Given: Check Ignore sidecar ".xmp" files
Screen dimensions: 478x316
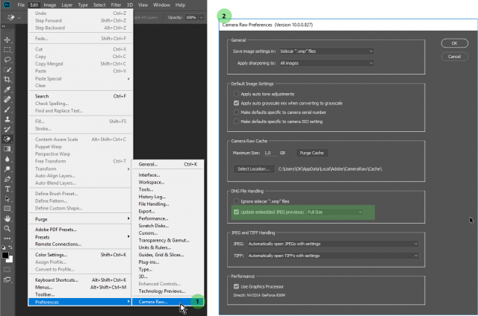Looking at the screenshot, I should [236, 201].
